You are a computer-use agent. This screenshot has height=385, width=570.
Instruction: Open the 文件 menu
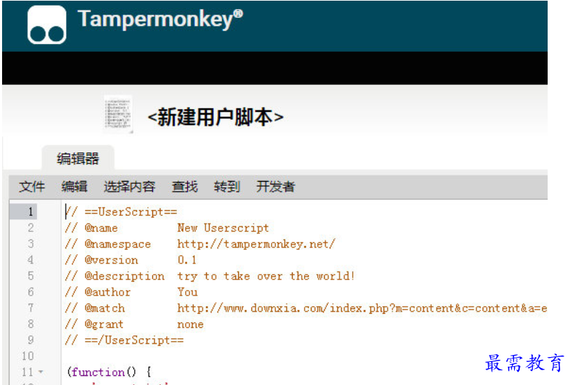pos(31,187)
